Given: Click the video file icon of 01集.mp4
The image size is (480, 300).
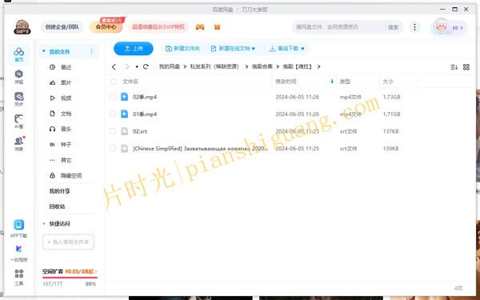Looking at the screenshot, I should pyautogui.click(x=124, y=114).
